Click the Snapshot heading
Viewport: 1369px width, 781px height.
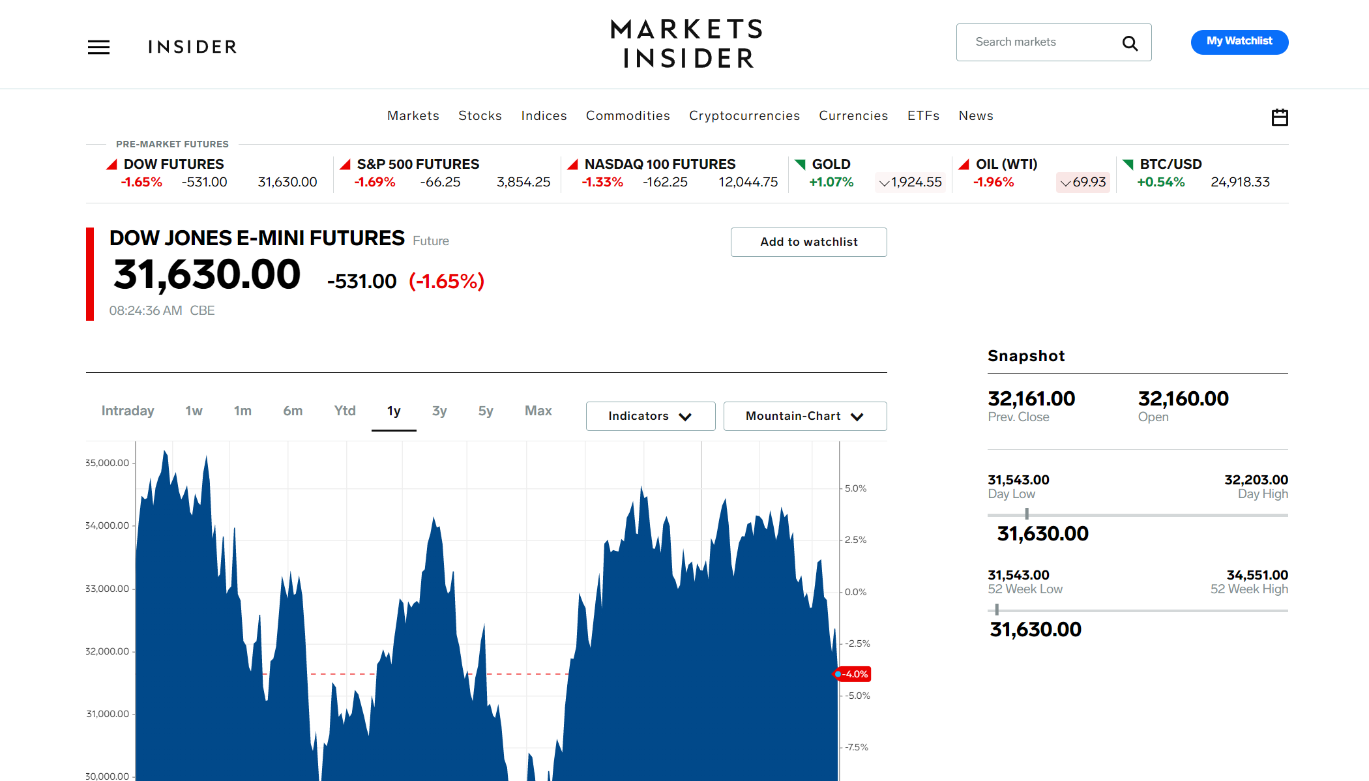pos(1026,356)
